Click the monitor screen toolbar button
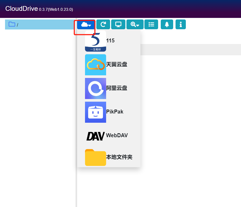 [x=118, y=24]
